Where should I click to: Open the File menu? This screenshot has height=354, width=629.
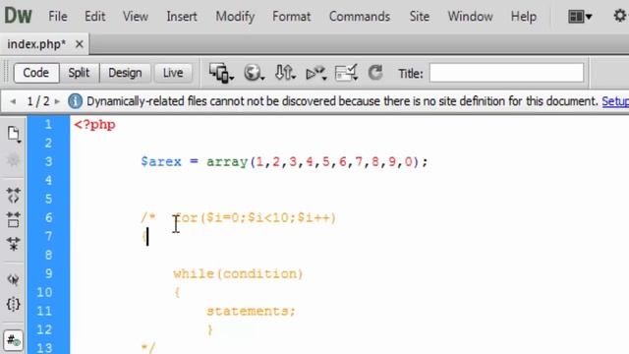point(58,17)
